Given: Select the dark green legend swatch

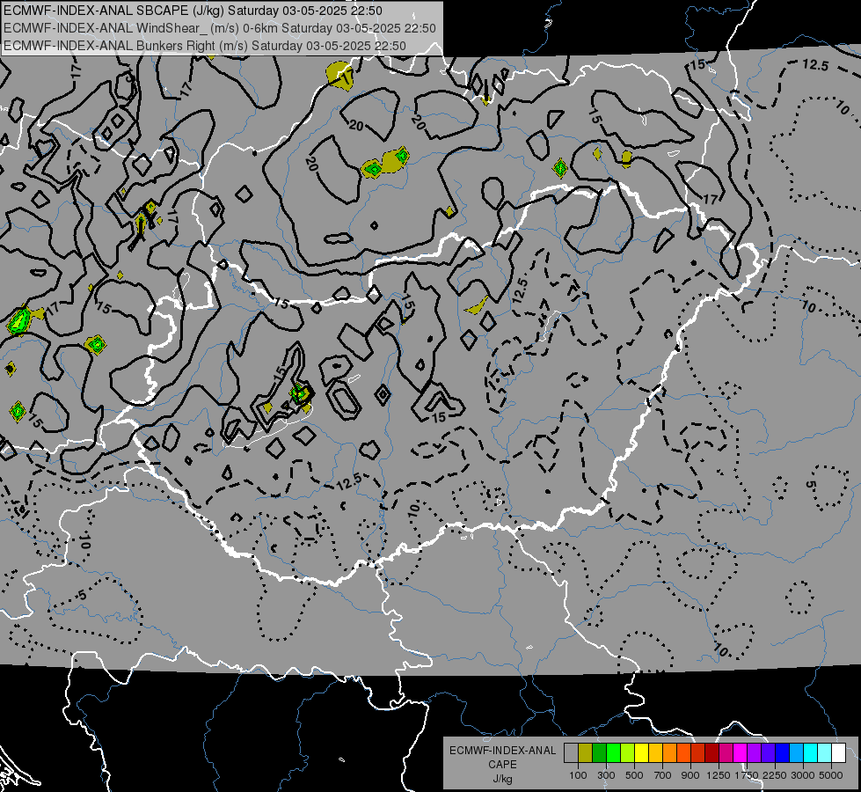Looking at the screenshot, I should click(599, 752).
